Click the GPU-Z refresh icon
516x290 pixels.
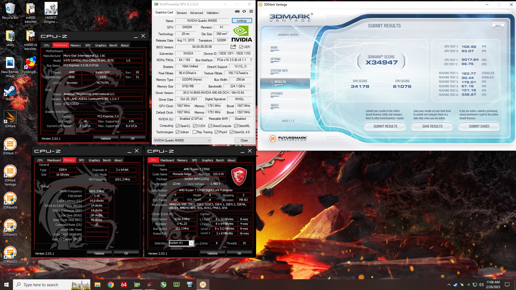[x=244, y=11]
